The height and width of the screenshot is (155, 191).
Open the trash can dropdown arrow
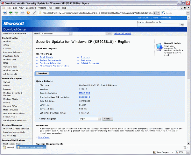point(188,147)
